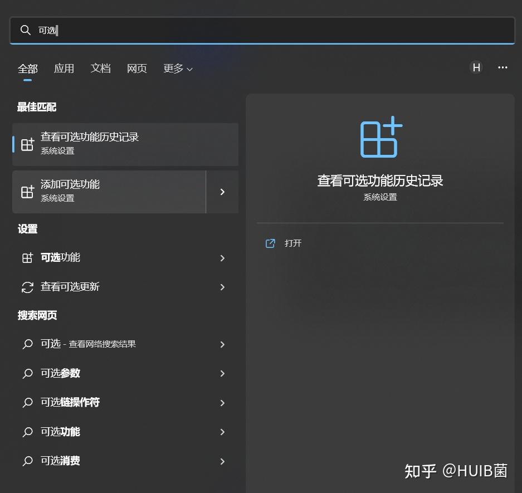
Task: Expand the 添加可选功能 result chevron
Action: (x=222, y=191)
